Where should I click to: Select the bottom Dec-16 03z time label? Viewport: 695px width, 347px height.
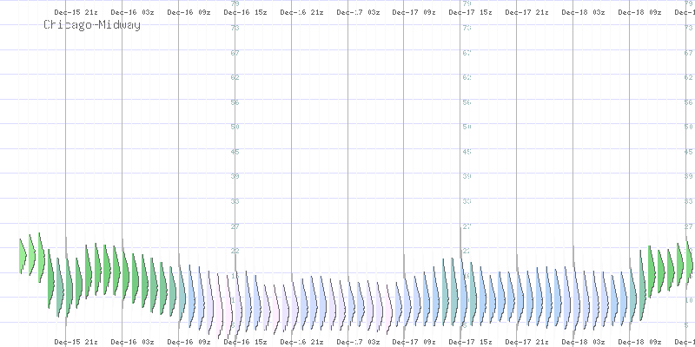coord(131,343)
